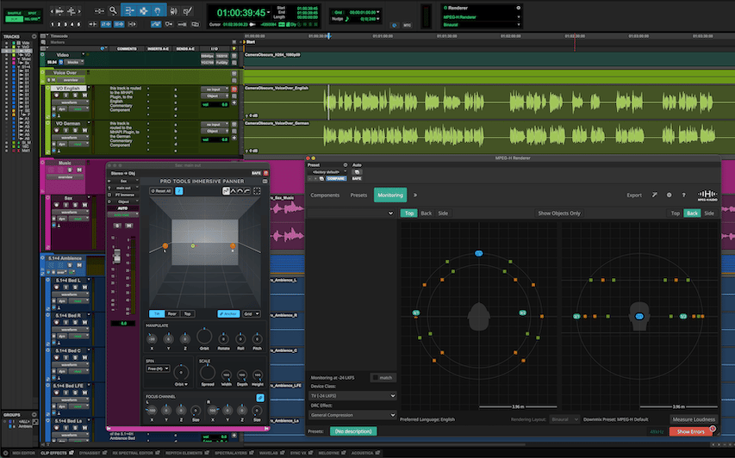
Task: Click the red Show Errors button
Action: pos(690,432)
